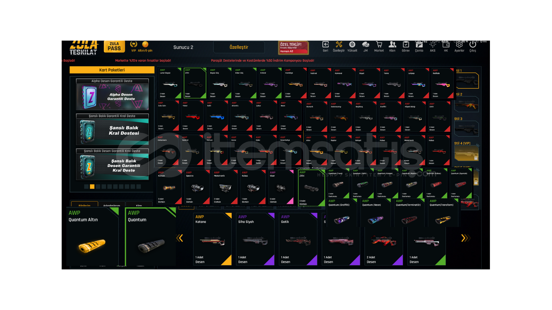Open the Özel Teklif offer banner

coord(293,47)
